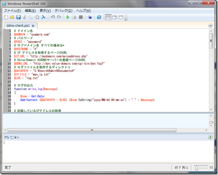The height and width of the screenshot is (175, 218).
Task: Click zoom value 12 in status bar
Action: pos(211,168)
